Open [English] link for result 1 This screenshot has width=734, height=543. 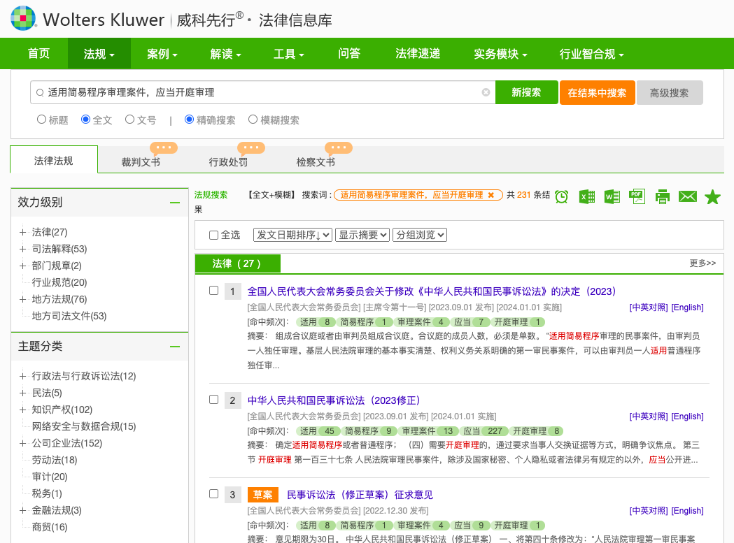click(687, 307)
